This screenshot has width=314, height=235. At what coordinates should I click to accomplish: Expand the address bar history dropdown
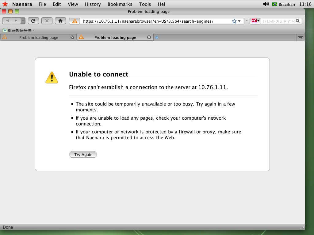239,21
